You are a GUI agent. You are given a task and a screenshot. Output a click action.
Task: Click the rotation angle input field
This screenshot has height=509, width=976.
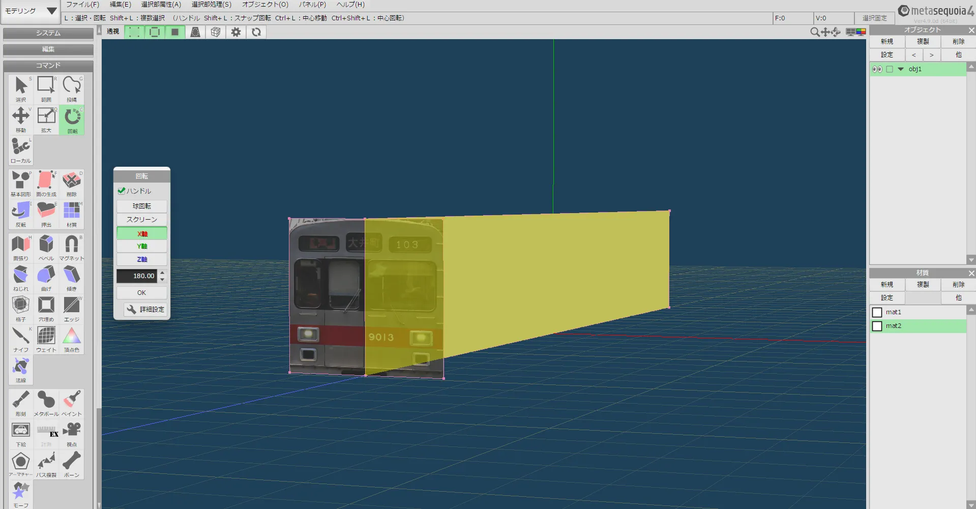point(137,276)
